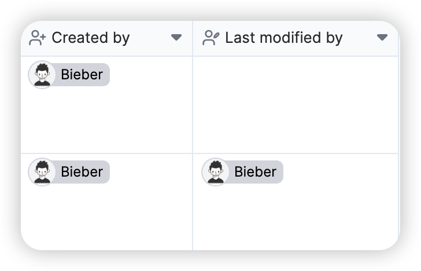Click Bieber's avatar in first Created by row
The width and height of the screenshot is (421, 271).
[x=42, y=75]
